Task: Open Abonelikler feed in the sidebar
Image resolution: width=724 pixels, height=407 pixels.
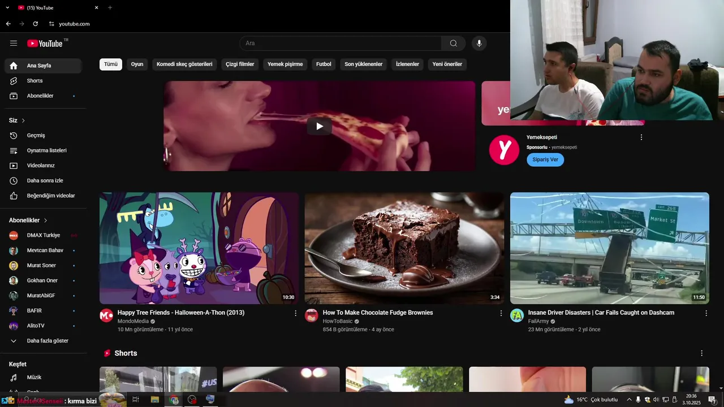Action: click(43, 96)
